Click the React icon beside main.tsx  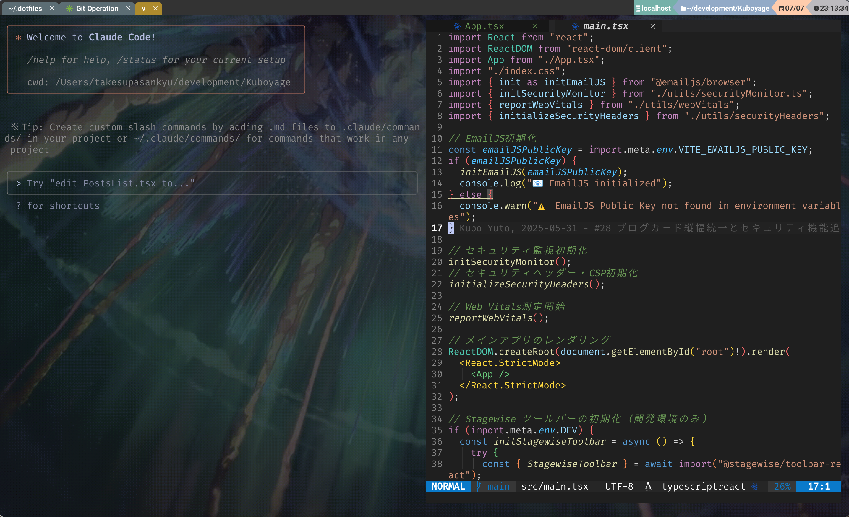575,26
